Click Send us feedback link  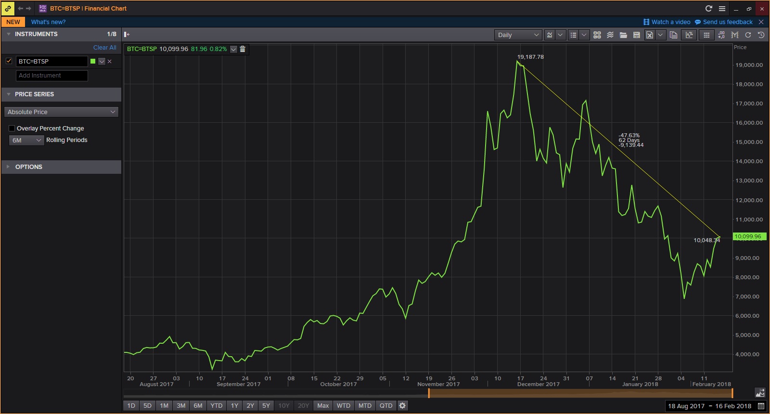click(x=724, y=22)
